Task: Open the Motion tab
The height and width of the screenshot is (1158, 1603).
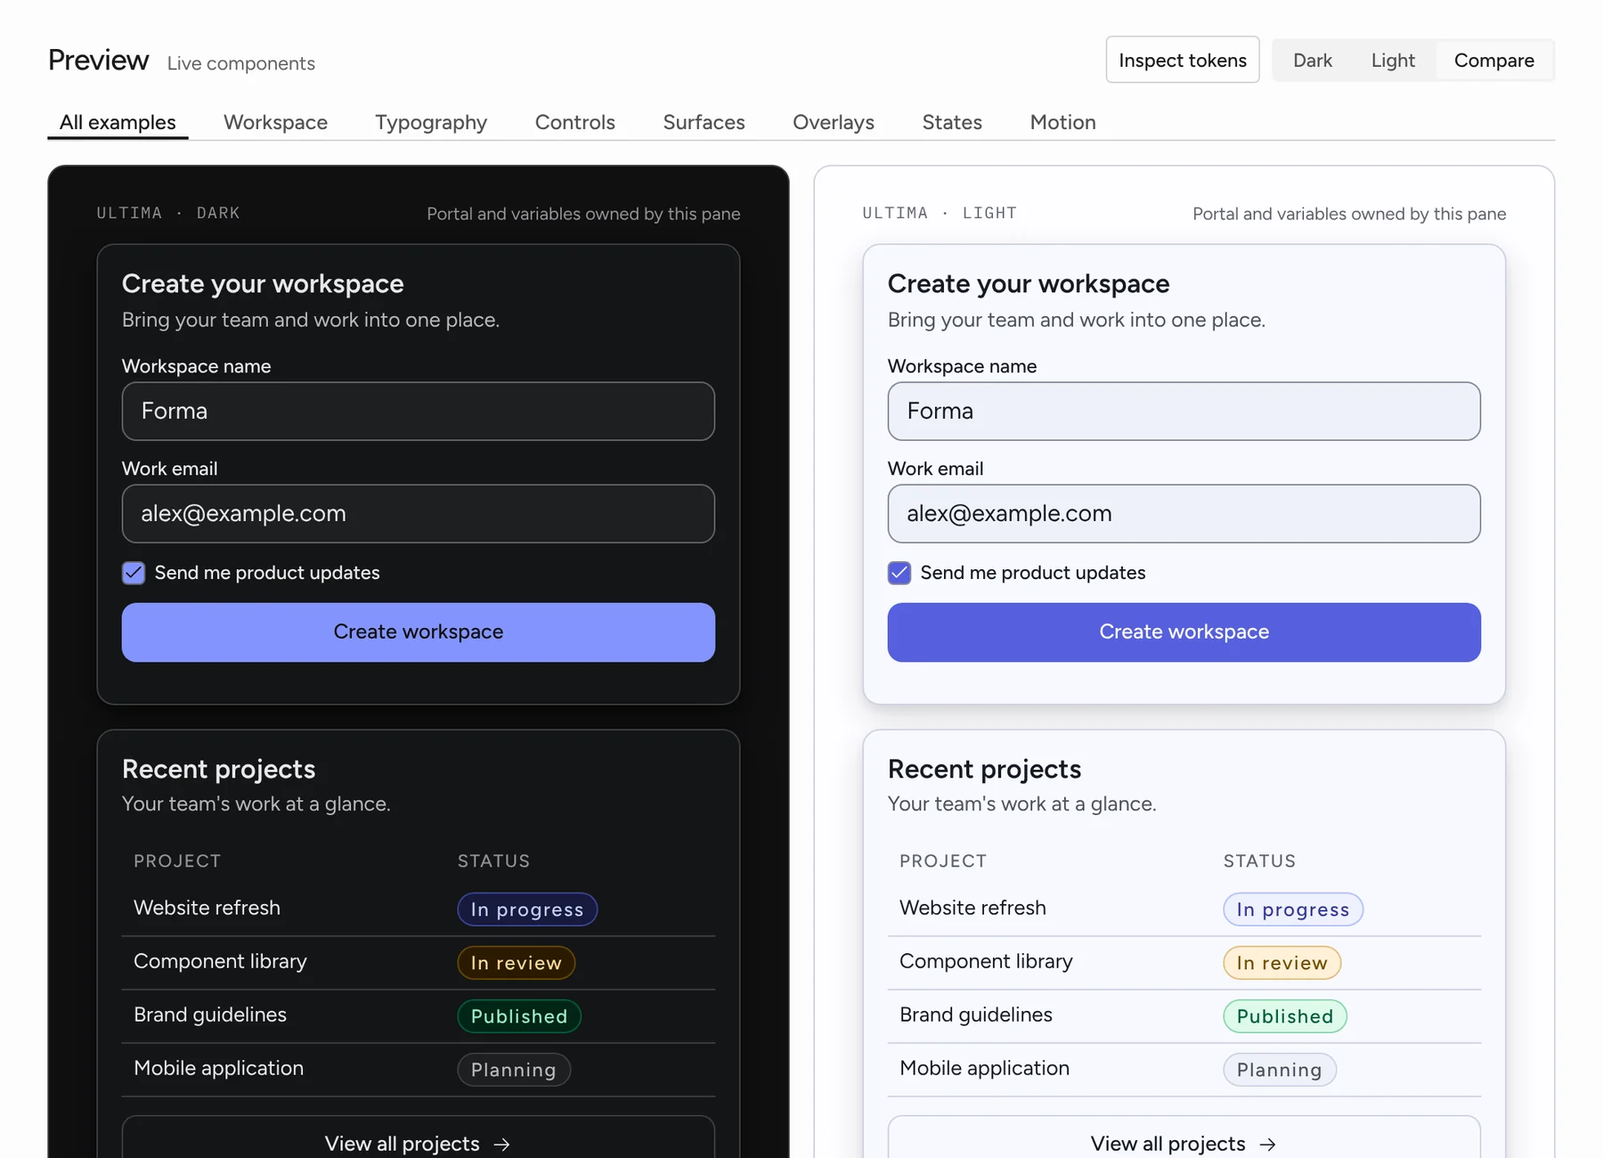Action: point(1062,122)
